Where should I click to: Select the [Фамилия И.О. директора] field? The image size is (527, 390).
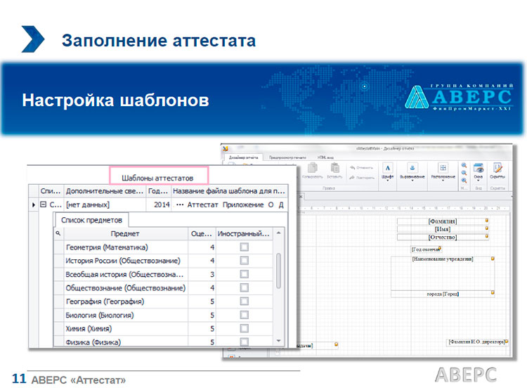(477, 342)
